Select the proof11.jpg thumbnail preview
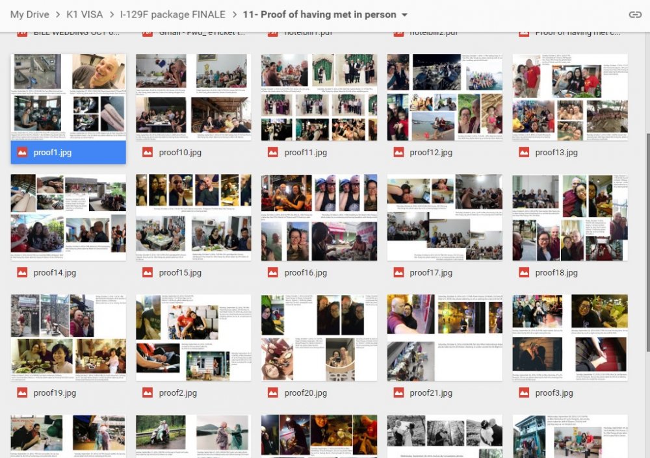This screenshot has height=458, width=650. [319, 97]
